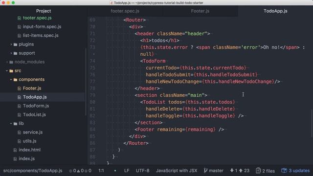
Task: Click the updates package box icon
Action: click(x=284, y=171)
